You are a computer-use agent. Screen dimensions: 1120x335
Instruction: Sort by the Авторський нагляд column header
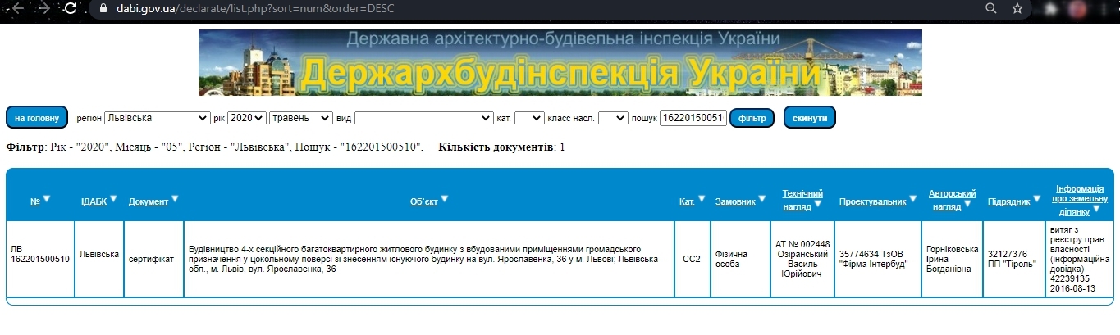[952, 200]
